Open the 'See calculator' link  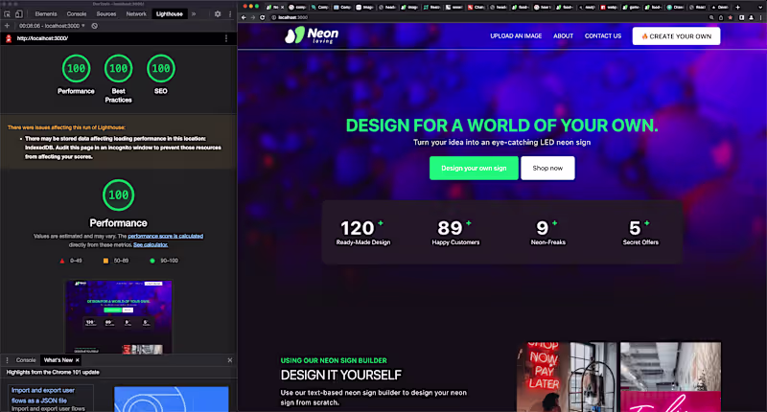(x=151, y=245)
